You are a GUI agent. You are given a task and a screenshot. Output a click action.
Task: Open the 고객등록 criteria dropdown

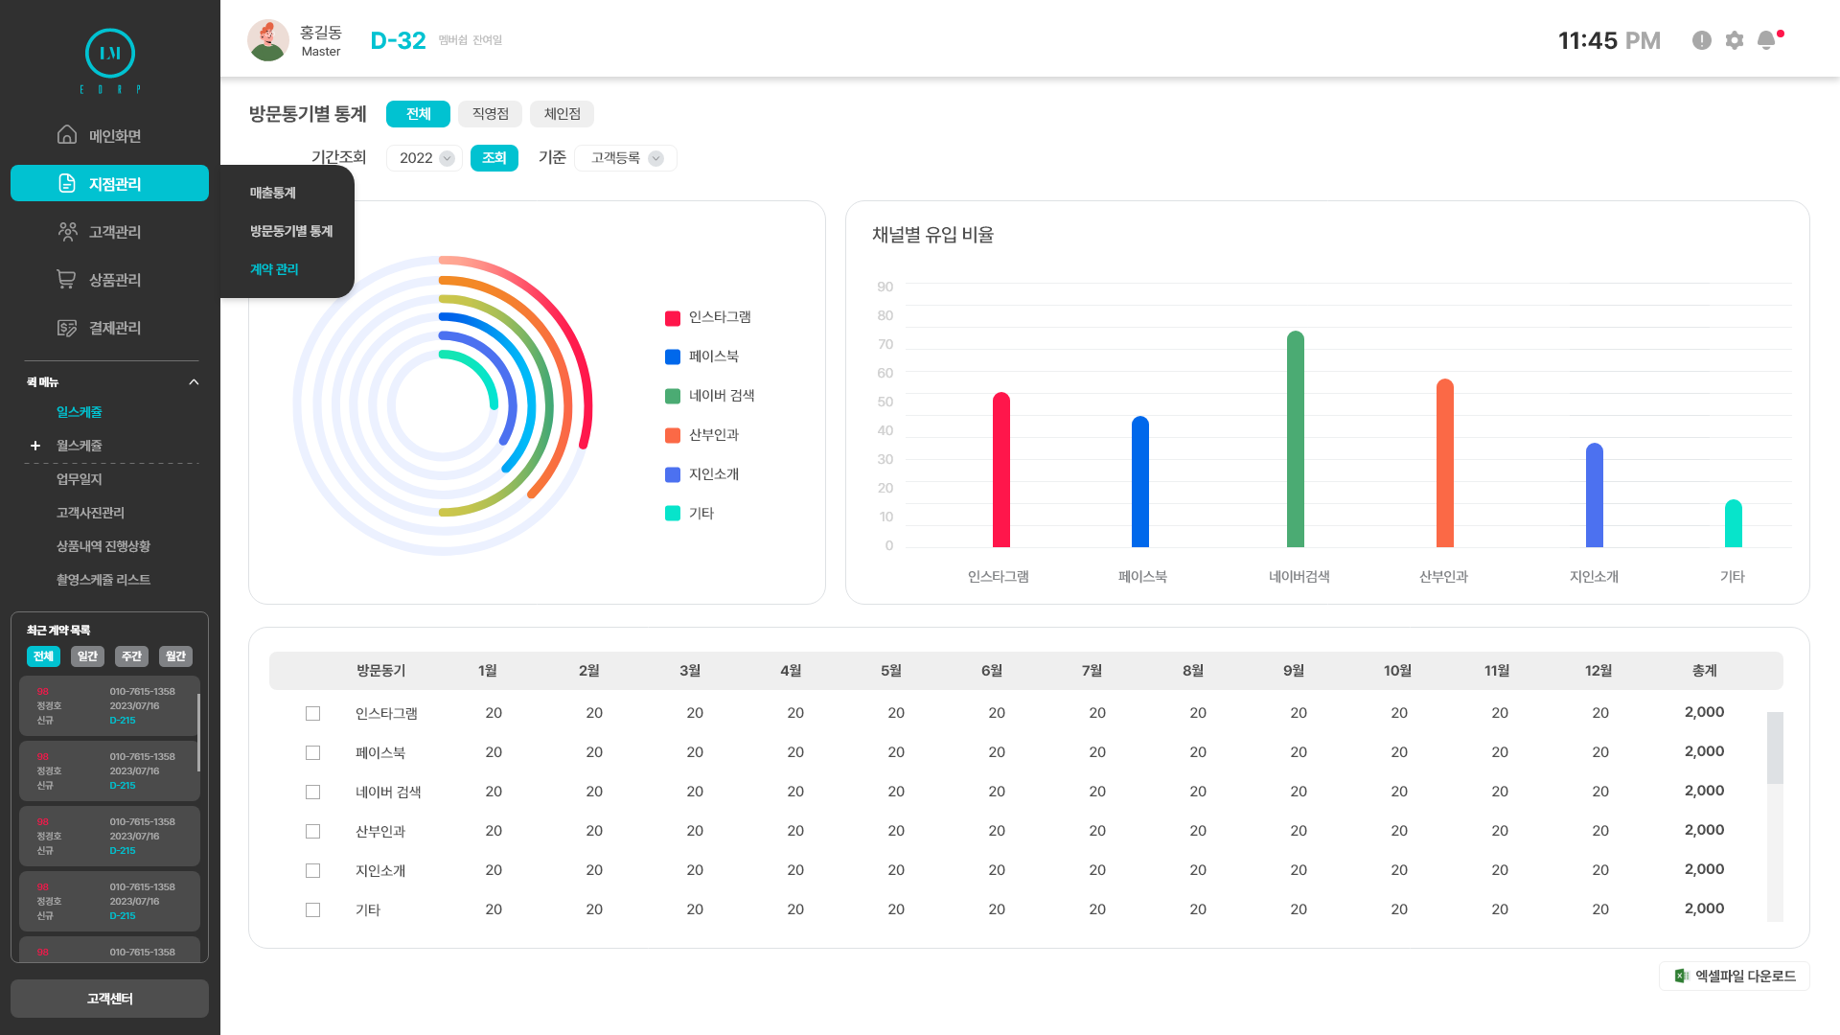626,158
